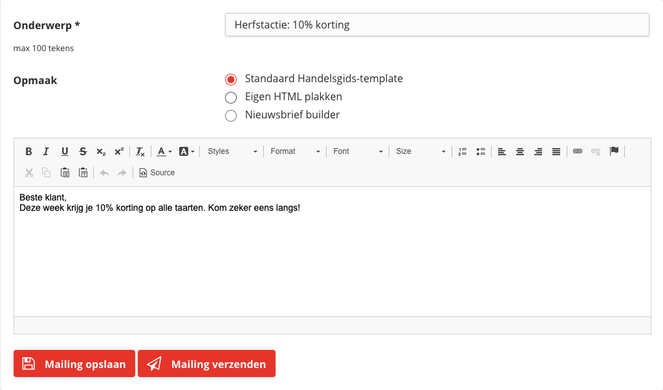This screenshot has width=663, height=390.
Task: Choose Nieuwsbrief builder option
Action: click(x=231, y=116)
